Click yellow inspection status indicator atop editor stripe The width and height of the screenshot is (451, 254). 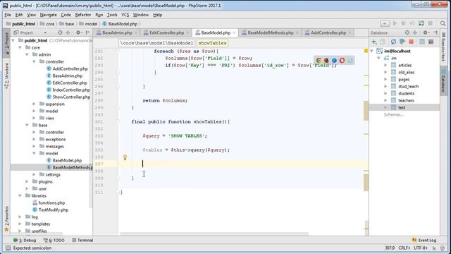tap(366, 51)
